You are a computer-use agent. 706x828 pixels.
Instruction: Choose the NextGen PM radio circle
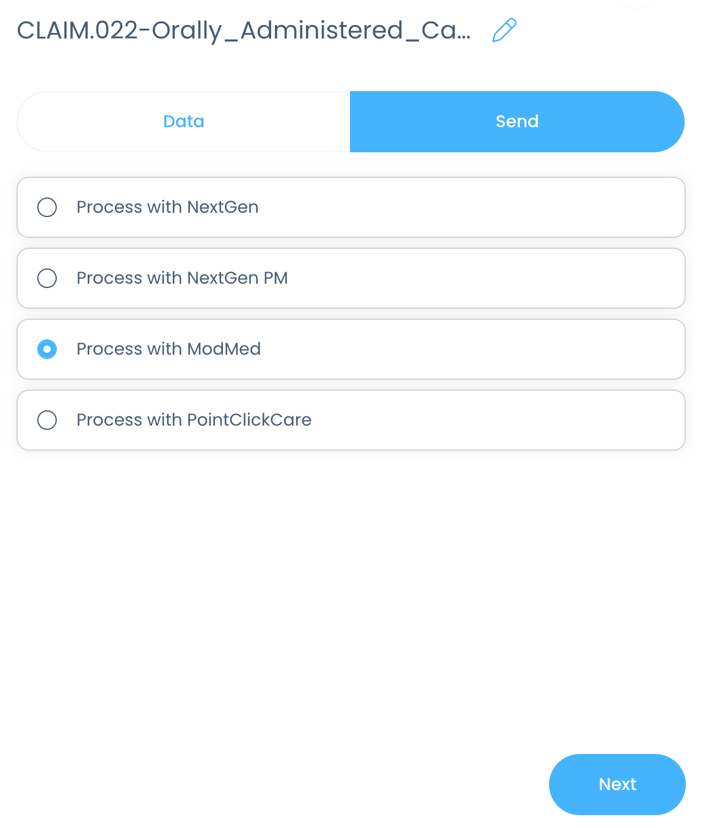[47, 278]
